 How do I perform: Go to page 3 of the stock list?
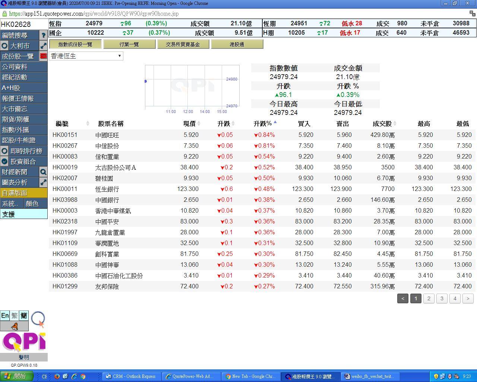(442, 298)
